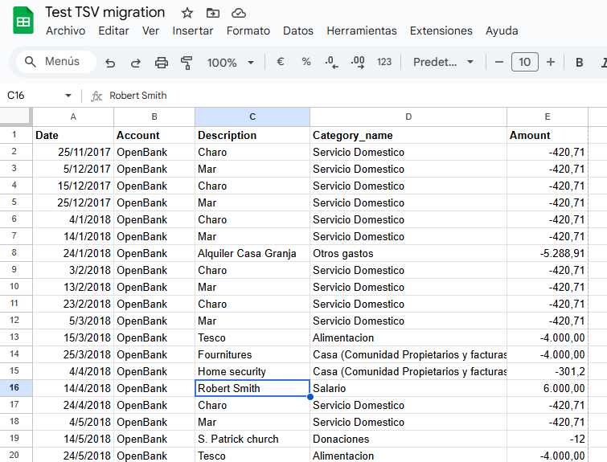Select the -12 amount cell
The width and height of the screenshot is (607, 462).
point(548,439)
